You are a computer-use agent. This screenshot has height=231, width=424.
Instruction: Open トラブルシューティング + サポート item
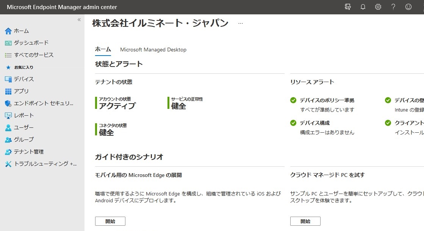(x=45, y=164)
